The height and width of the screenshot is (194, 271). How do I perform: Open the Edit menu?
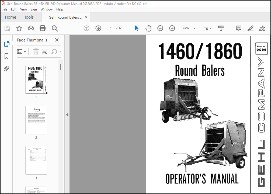click(14, 9)
